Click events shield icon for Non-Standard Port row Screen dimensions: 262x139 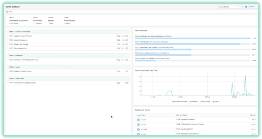(x=127, y=48)
